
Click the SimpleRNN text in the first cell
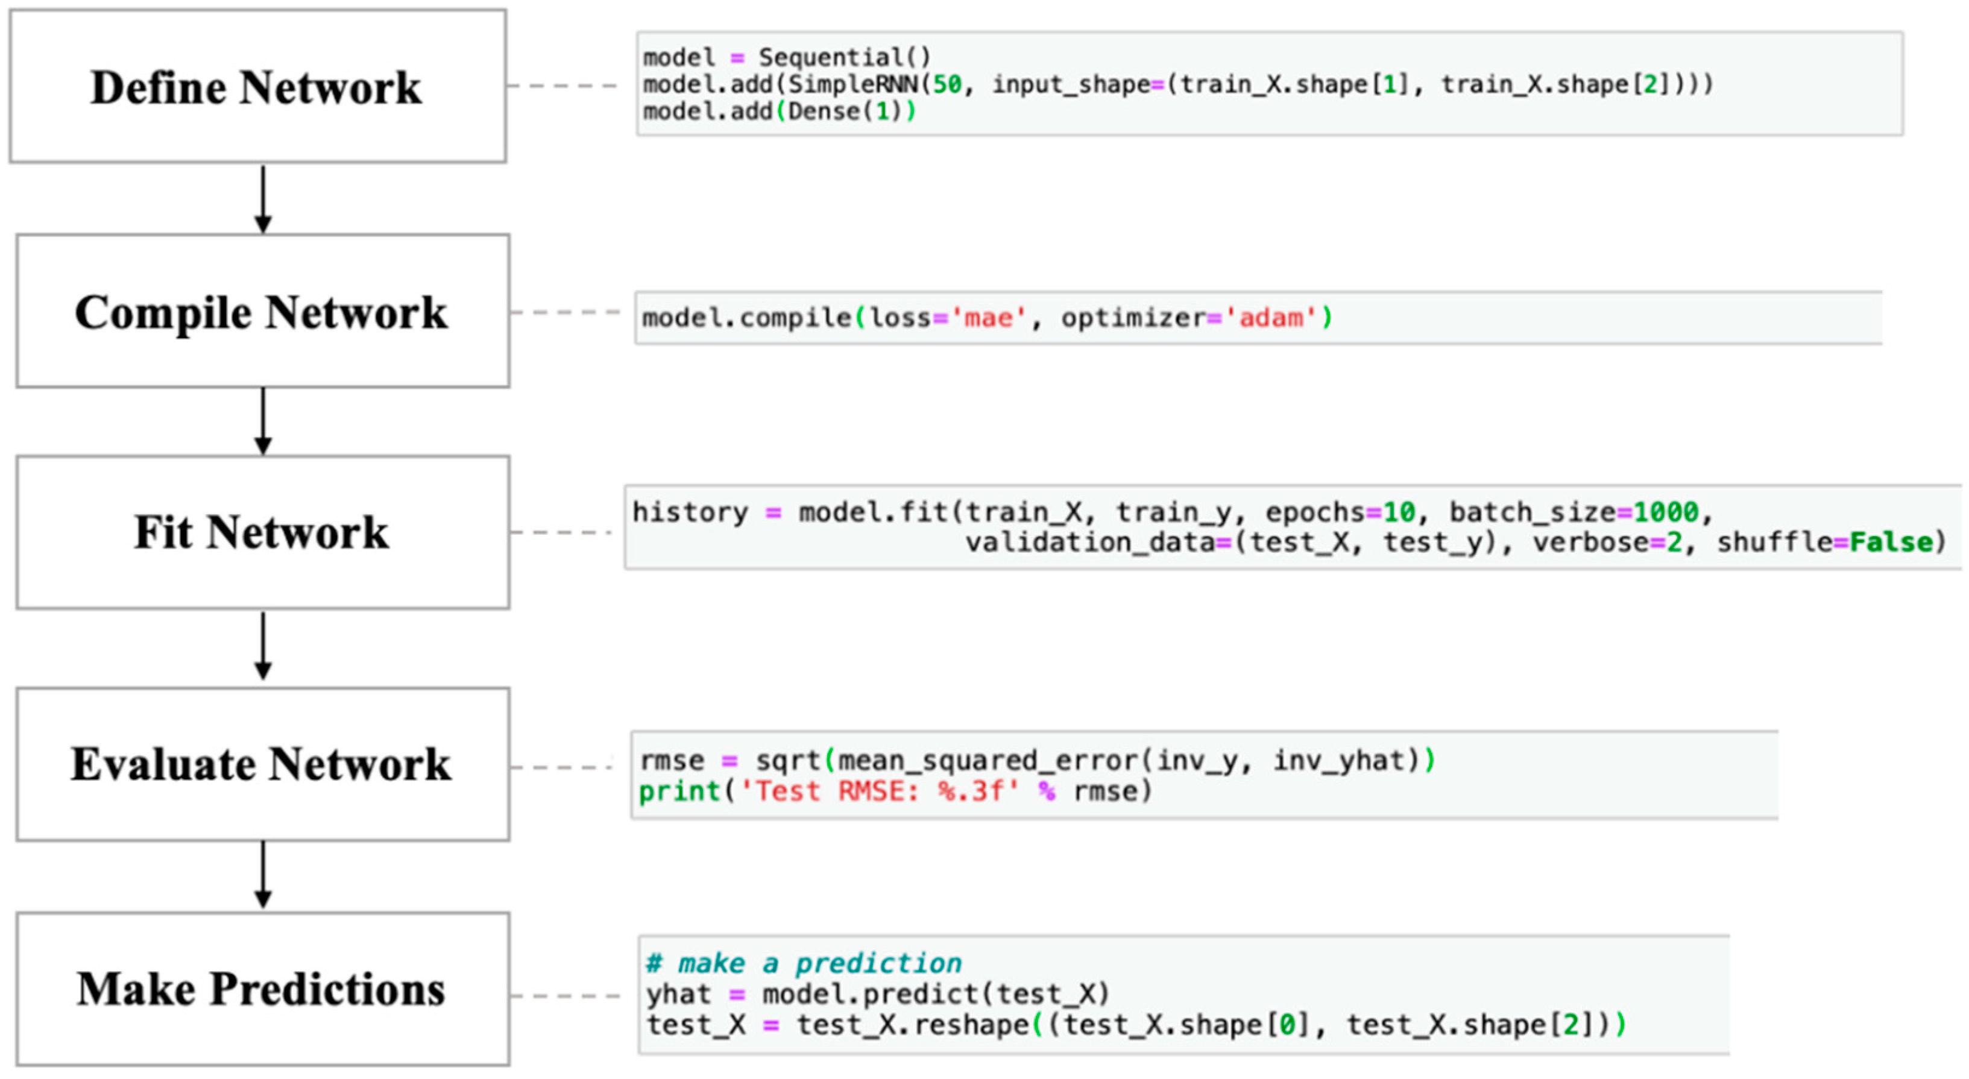tap(852, 84)
